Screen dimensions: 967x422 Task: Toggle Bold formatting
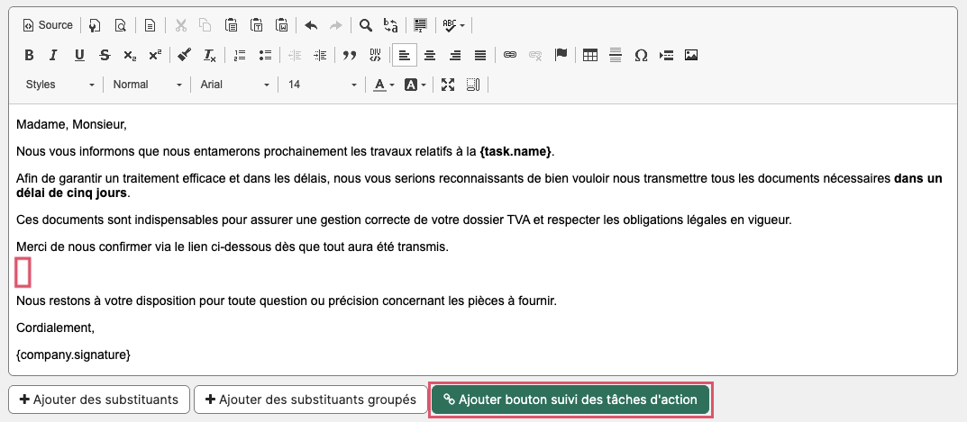(x=29, y=55)
